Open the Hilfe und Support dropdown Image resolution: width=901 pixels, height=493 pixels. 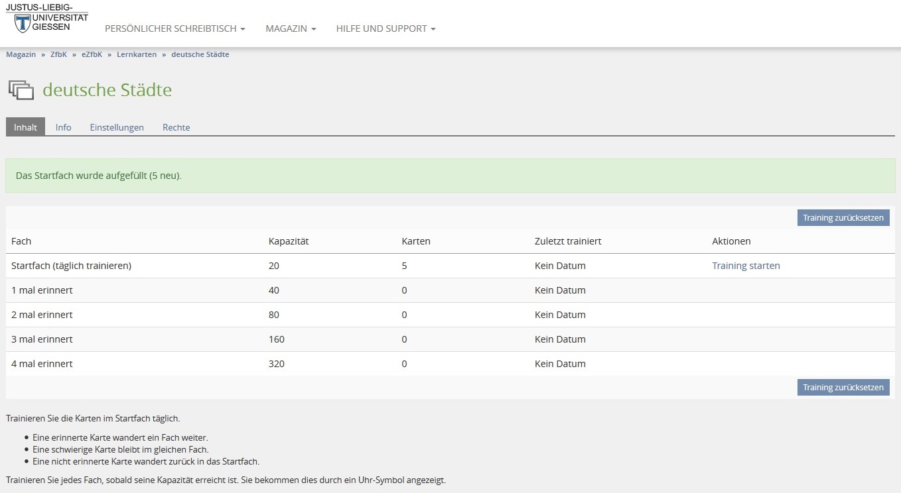point(385,29)
